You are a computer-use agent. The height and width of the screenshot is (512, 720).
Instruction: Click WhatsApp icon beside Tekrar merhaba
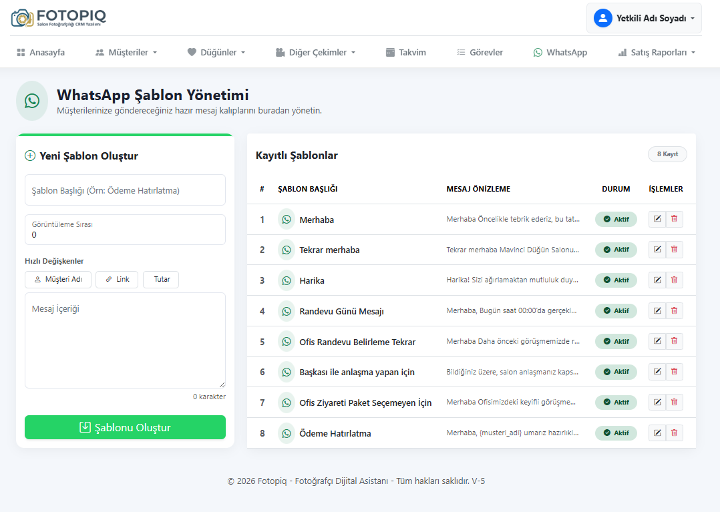[287, 250]
